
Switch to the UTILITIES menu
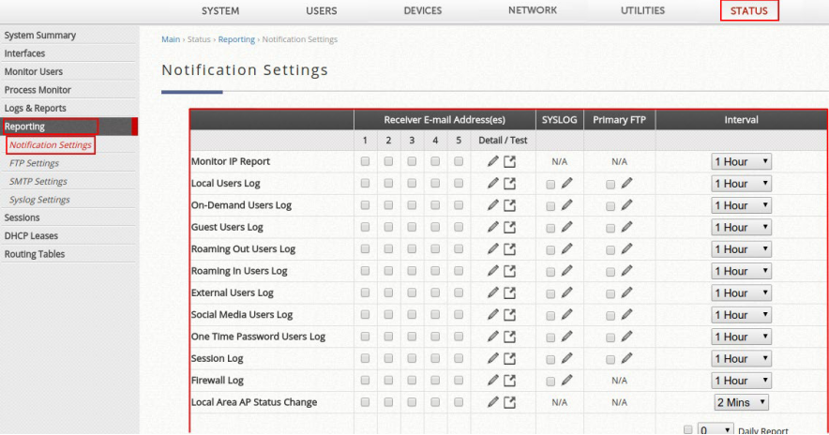(642, 10)
